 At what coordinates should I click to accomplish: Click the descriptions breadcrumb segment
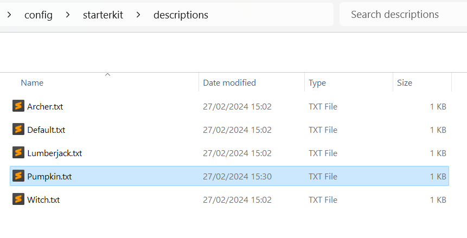(x=181, y=15)
